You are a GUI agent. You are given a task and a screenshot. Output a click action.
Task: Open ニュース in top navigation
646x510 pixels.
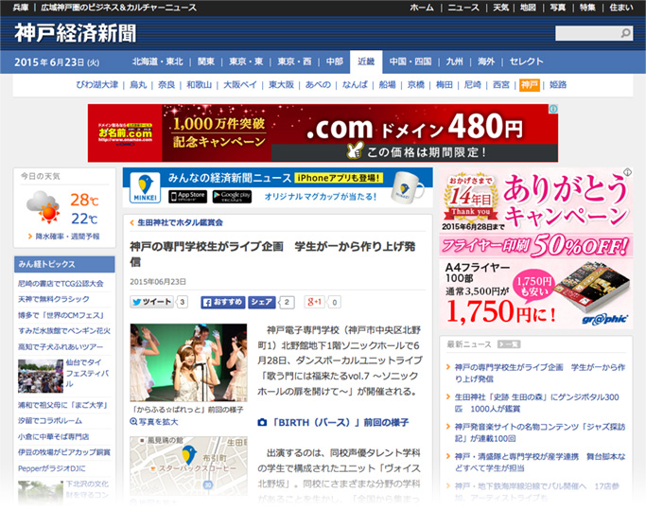463,8
